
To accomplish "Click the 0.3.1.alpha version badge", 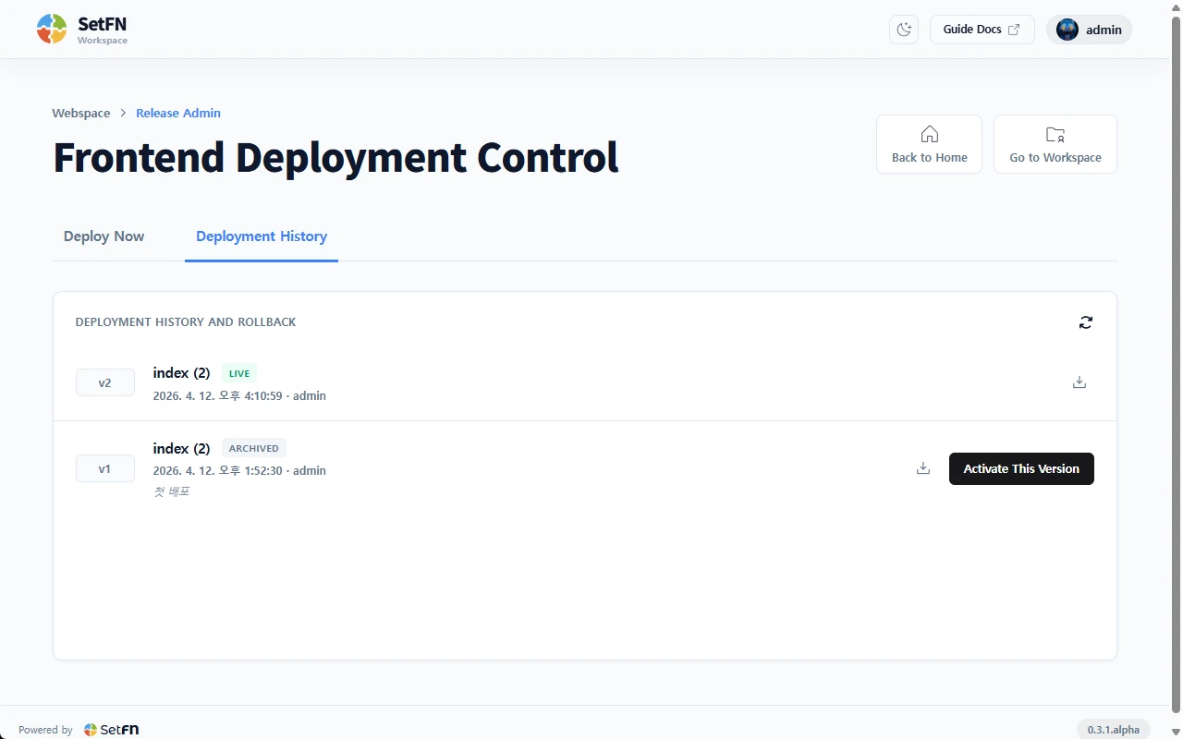I will click(1114, 730).
